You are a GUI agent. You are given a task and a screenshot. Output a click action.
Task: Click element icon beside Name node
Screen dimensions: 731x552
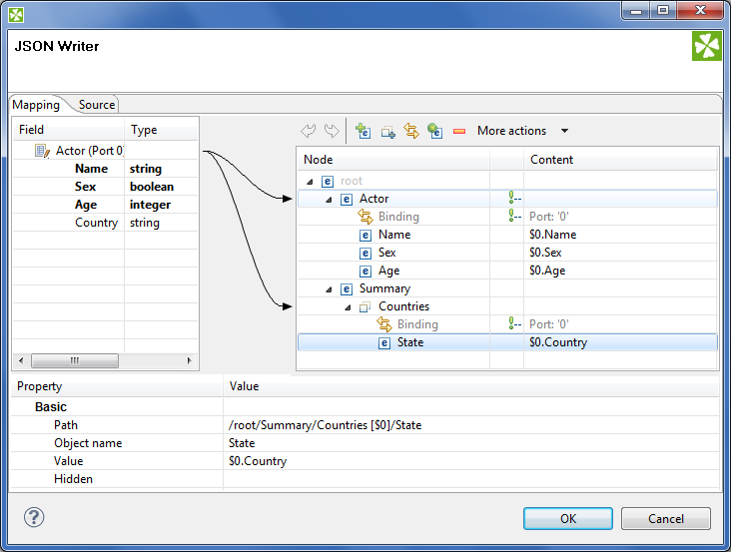click(x=365, y=236)
